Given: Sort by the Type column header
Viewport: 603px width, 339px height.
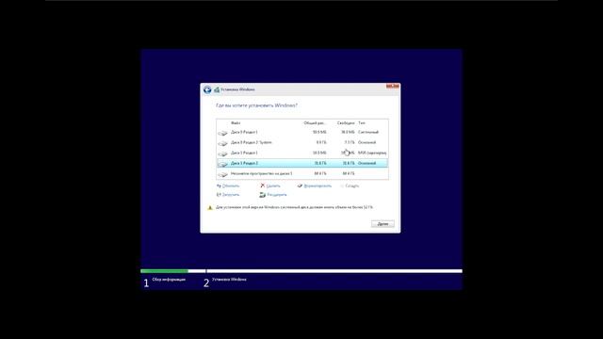Looking at the screenshot, I should pyautogui.click(x=362, y=123).
